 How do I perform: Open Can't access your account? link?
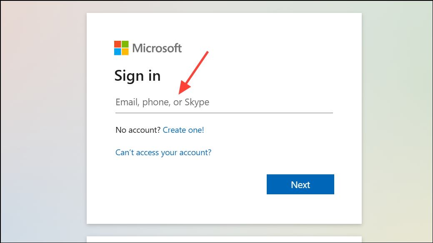[163, 153]
